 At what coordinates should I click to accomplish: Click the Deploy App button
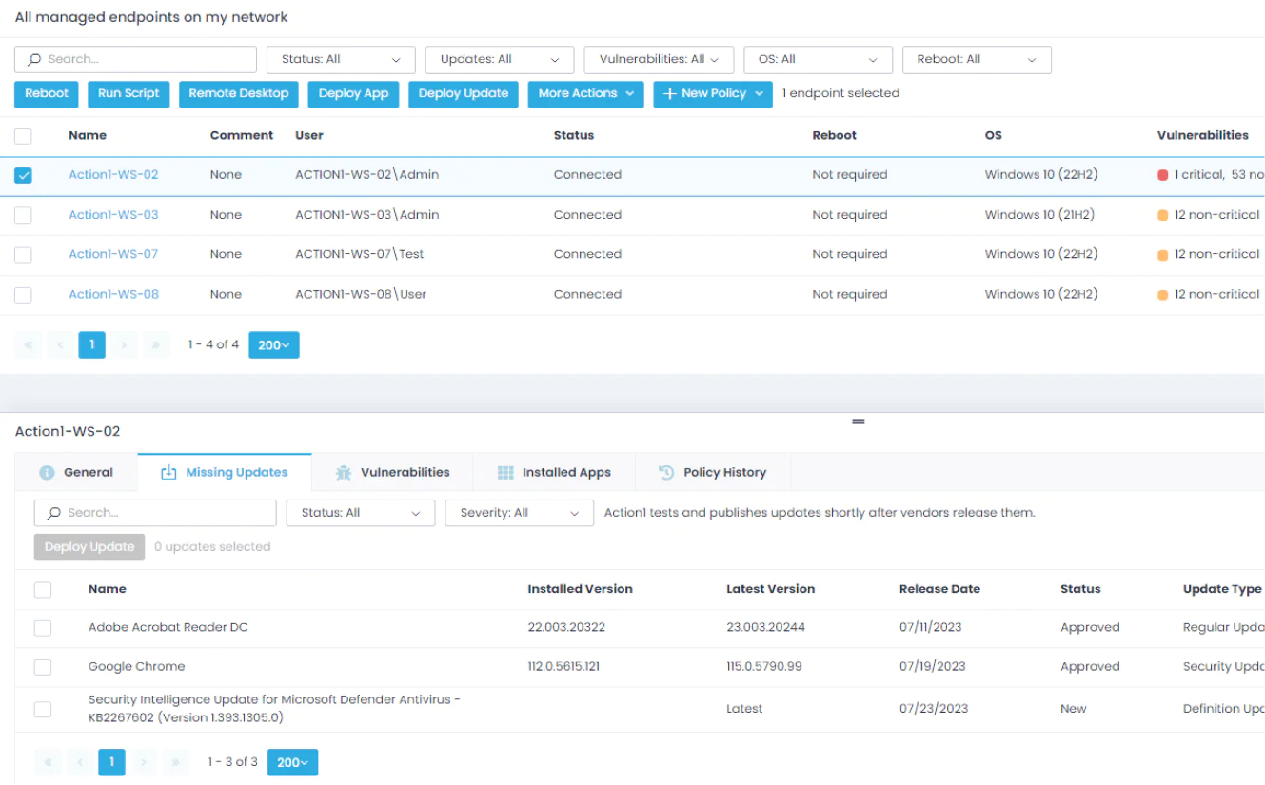354,94
